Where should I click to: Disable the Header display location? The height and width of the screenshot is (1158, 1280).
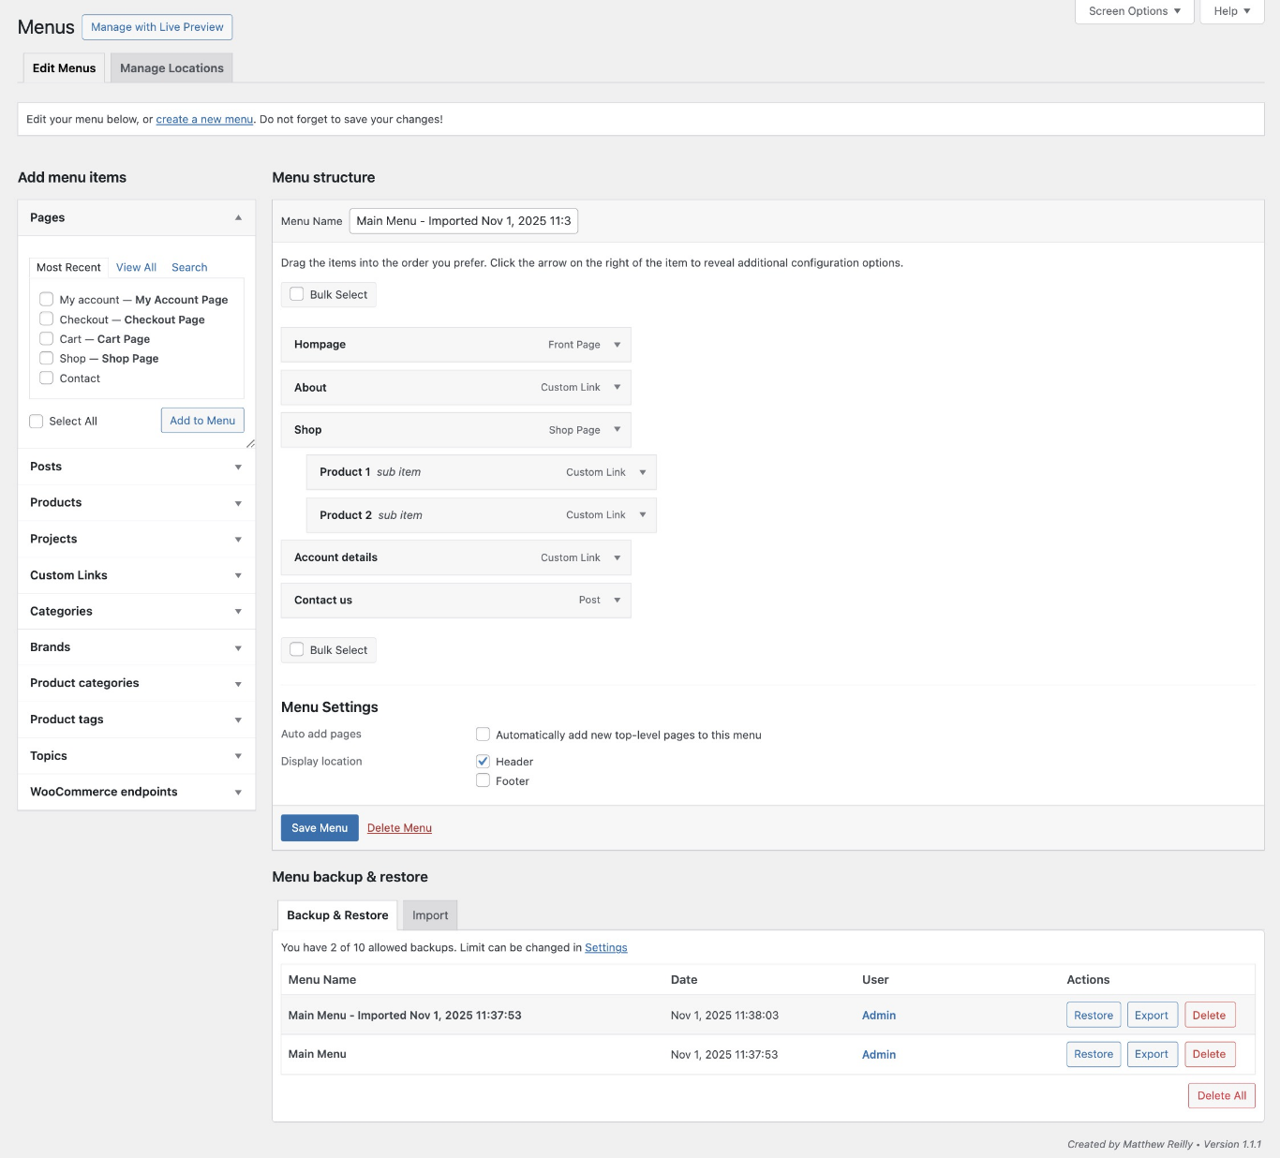(x=484, y=761)
